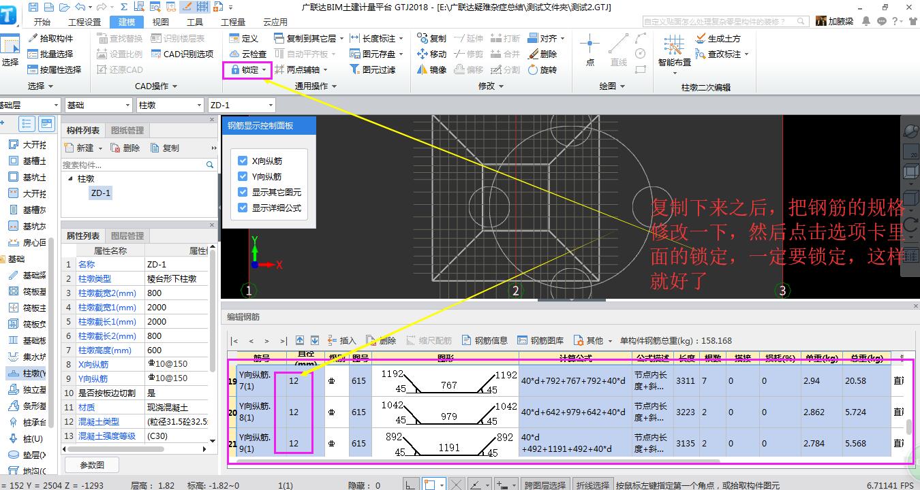Open the 图层管理 tab

(127, 235)
